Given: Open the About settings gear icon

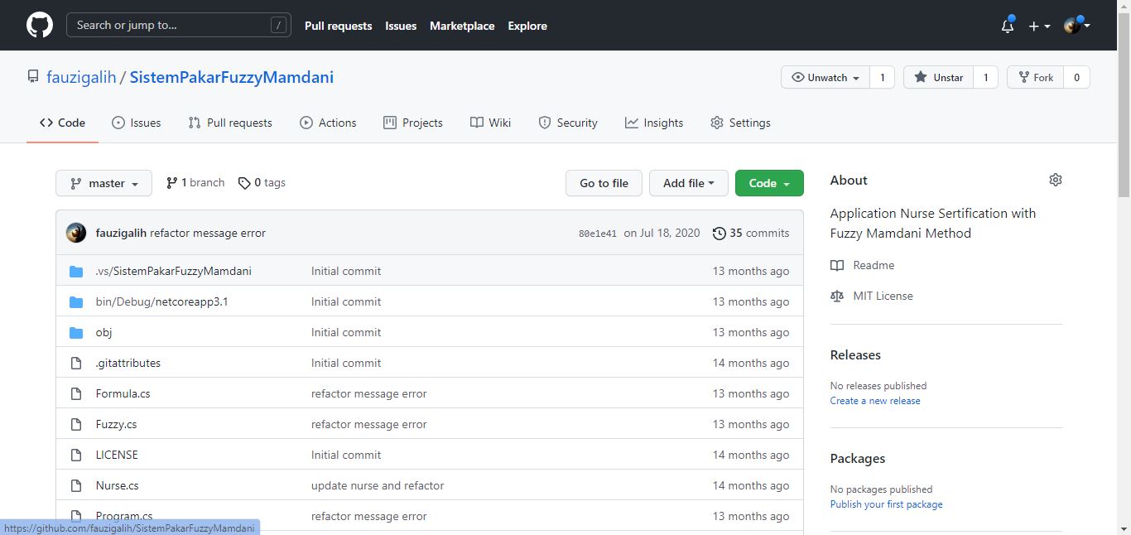Looking at the screenshot, I should [1055, 180].
